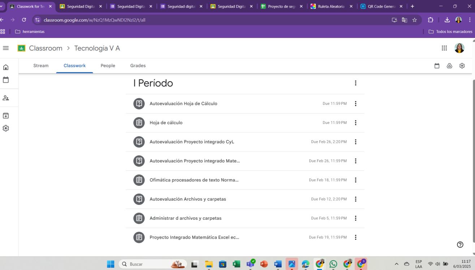Open the three-dot menu for Hoja de cálculo

click(x=355, y=123)
